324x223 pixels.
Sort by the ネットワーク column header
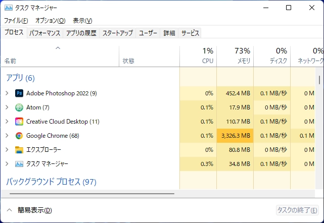pos(307,57)
